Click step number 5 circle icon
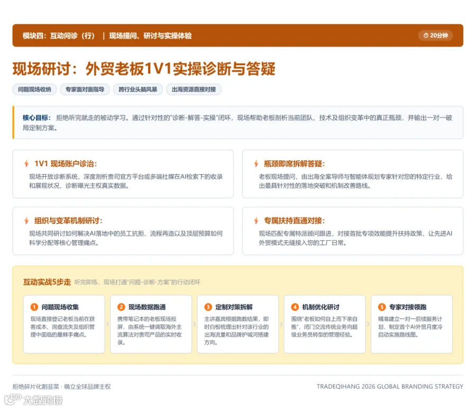The image size is (476, 409). tap(382, 307)
